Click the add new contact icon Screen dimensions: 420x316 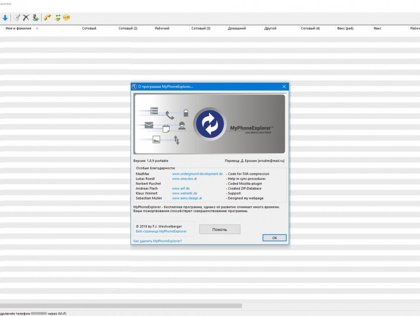35,17
